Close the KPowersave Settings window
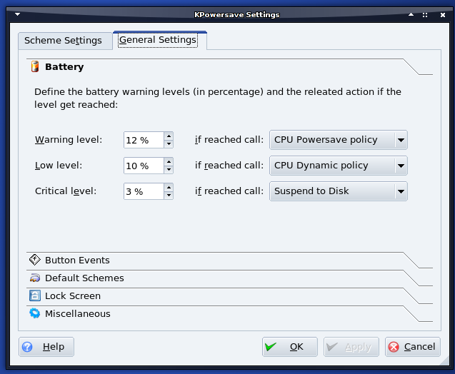 click(443, 15)
